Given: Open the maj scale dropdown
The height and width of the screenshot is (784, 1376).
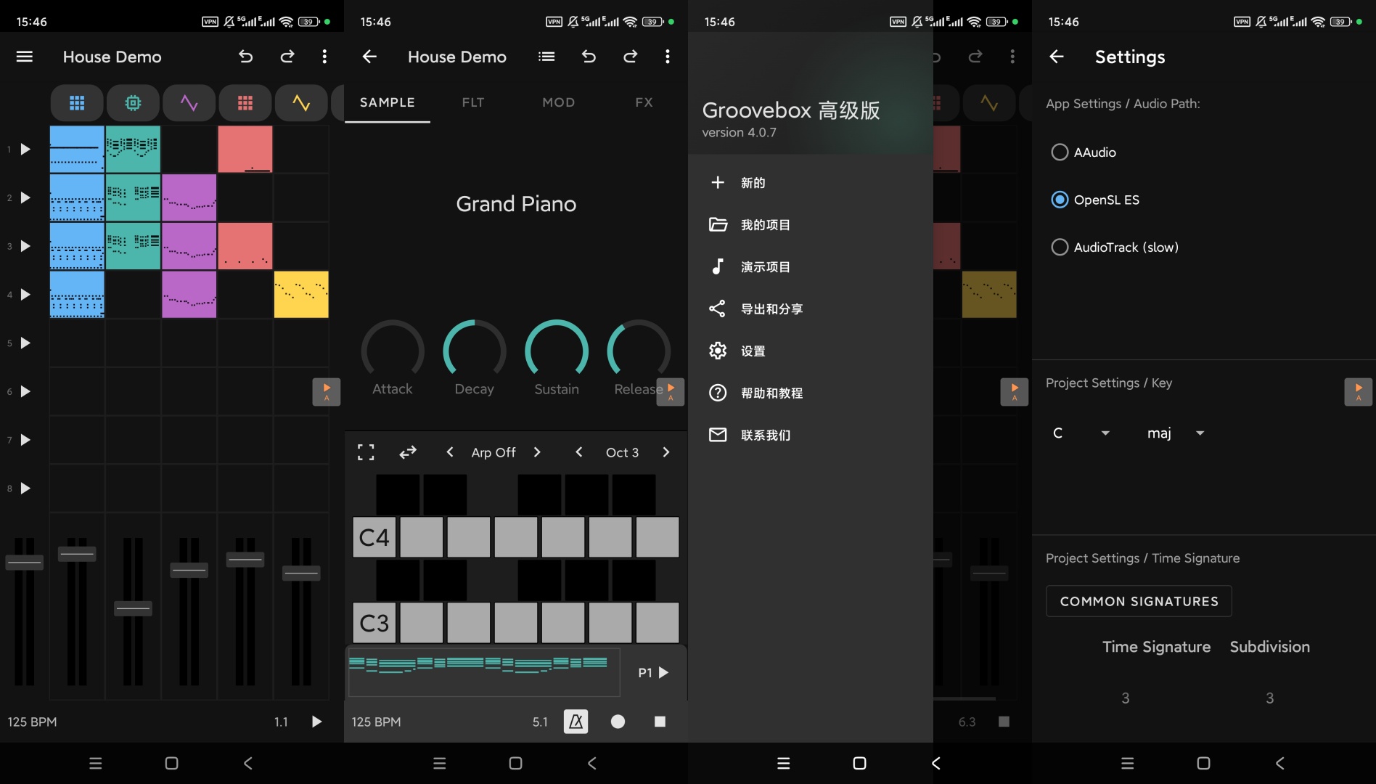Looking at the screenshot, I should (1174, 433).
